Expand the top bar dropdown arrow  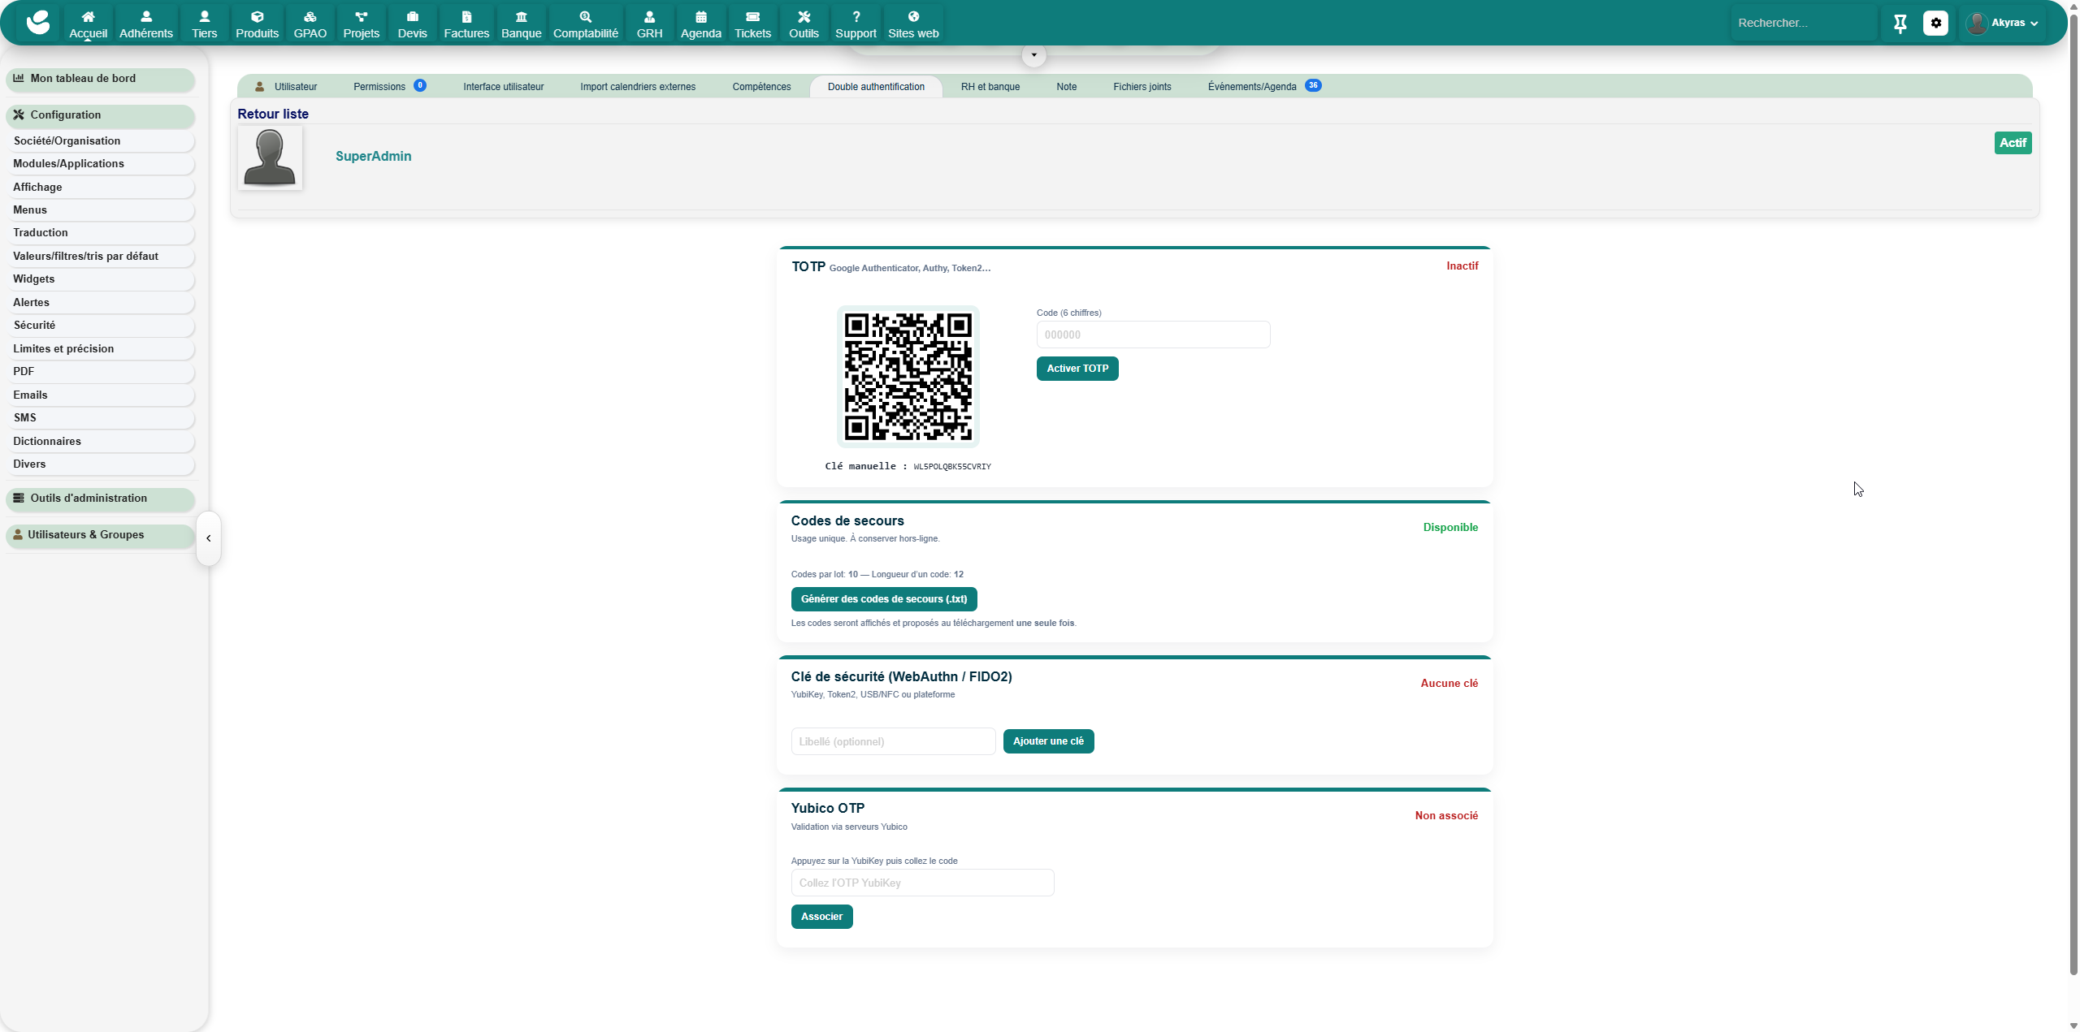(1033, 55)
